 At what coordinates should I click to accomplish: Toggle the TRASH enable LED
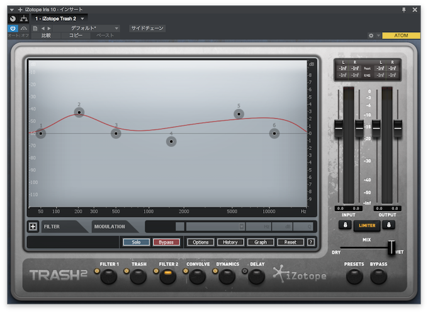[127, 271]
